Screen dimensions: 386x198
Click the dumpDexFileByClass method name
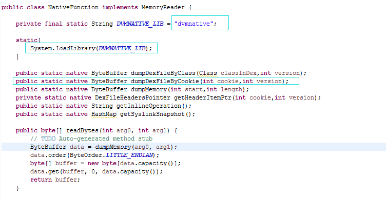pos(163,73)
